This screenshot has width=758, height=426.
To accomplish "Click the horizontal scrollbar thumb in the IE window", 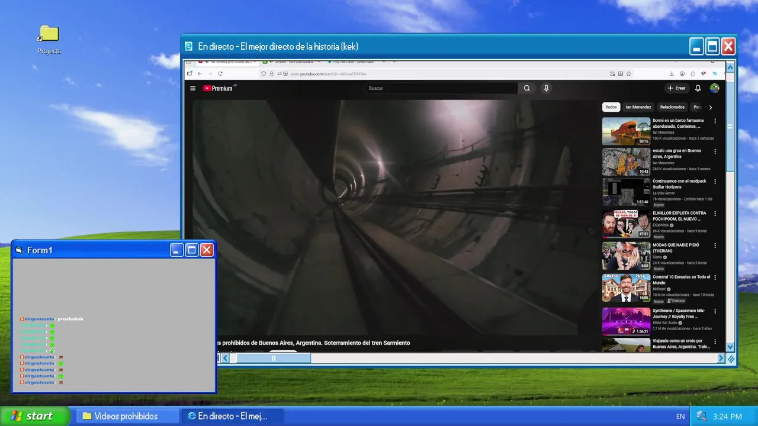I will [x=273, y=358].
